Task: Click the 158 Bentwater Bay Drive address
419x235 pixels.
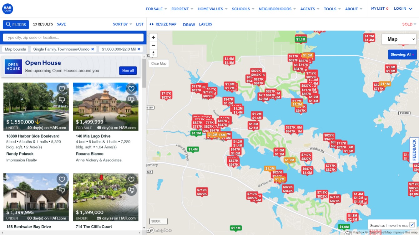Action: pos(28,227)
